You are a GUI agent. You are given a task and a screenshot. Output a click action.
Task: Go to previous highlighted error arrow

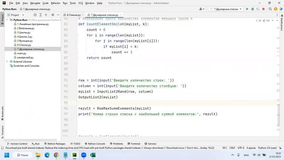[273, 20]
